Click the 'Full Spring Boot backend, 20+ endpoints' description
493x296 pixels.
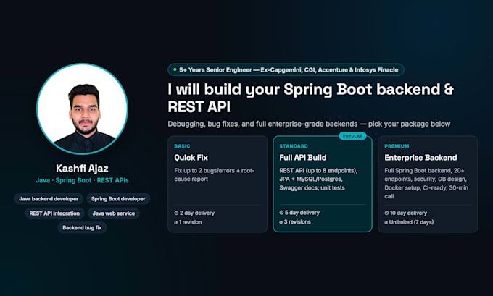[426, 183]
